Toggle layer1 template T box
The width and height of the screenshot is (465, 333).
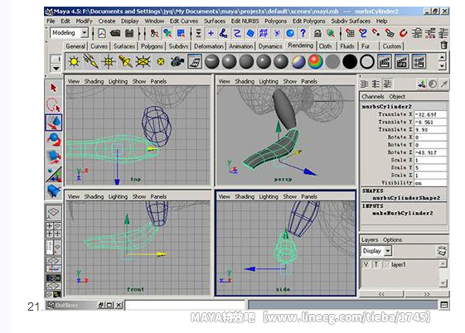pos(376,264)
